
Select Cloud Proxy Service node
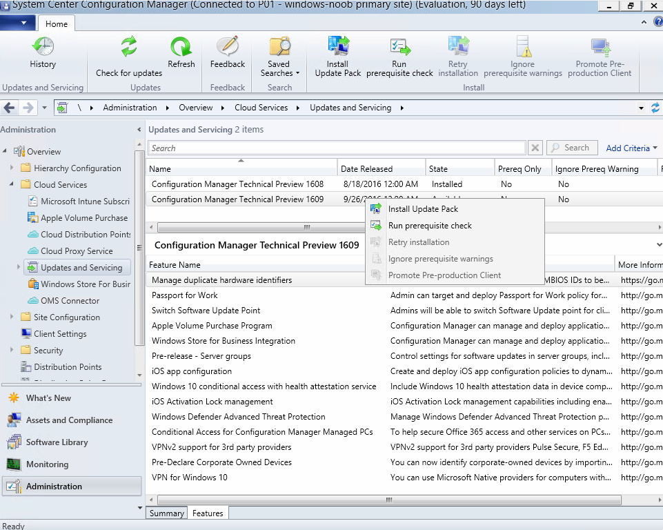[x=70, y=251]
